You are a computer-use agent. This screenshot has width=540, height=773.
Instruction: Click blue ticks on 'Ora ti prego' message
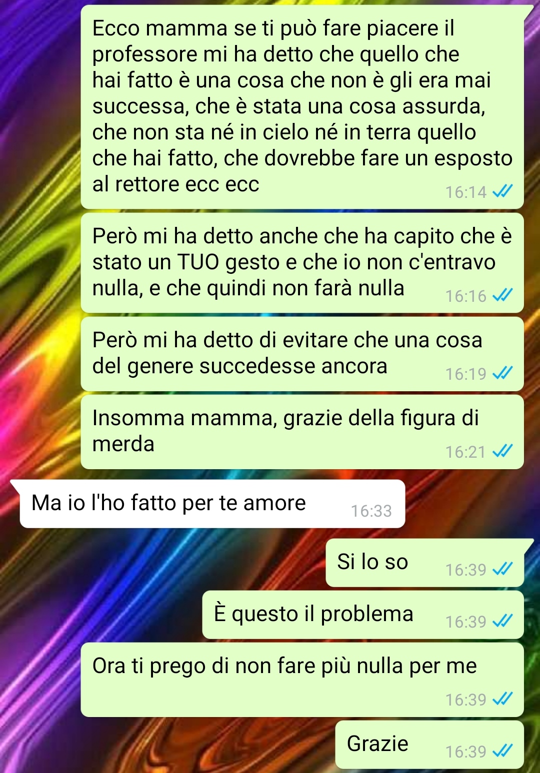tap(502, 699)
